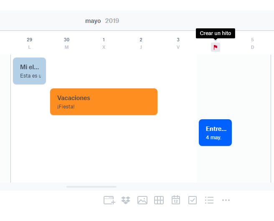Add a to-do checkbox item
Image resolution: width=274 pixels, height=221 pixels.
193,200
